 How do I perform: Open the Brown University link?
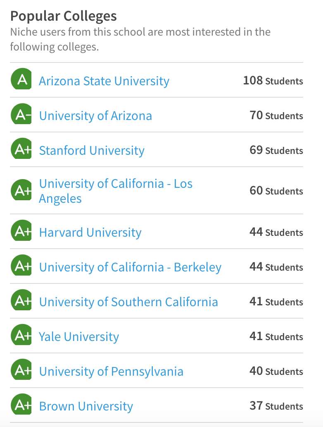(86, 406)
